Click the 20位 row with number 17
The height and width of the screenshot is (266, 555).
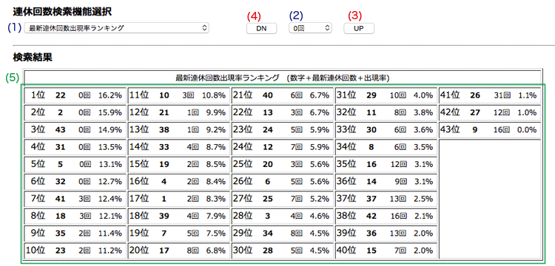pyautogui.click(x=179, y=250)
